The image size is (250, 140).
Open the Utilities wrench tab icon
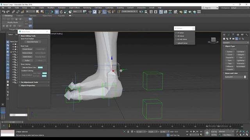point(246,35)
